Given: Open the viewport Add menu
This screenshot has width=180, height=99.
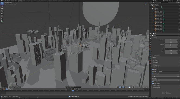Looking at the screenshot, I should pyautogui.click(x=16, y=87).
